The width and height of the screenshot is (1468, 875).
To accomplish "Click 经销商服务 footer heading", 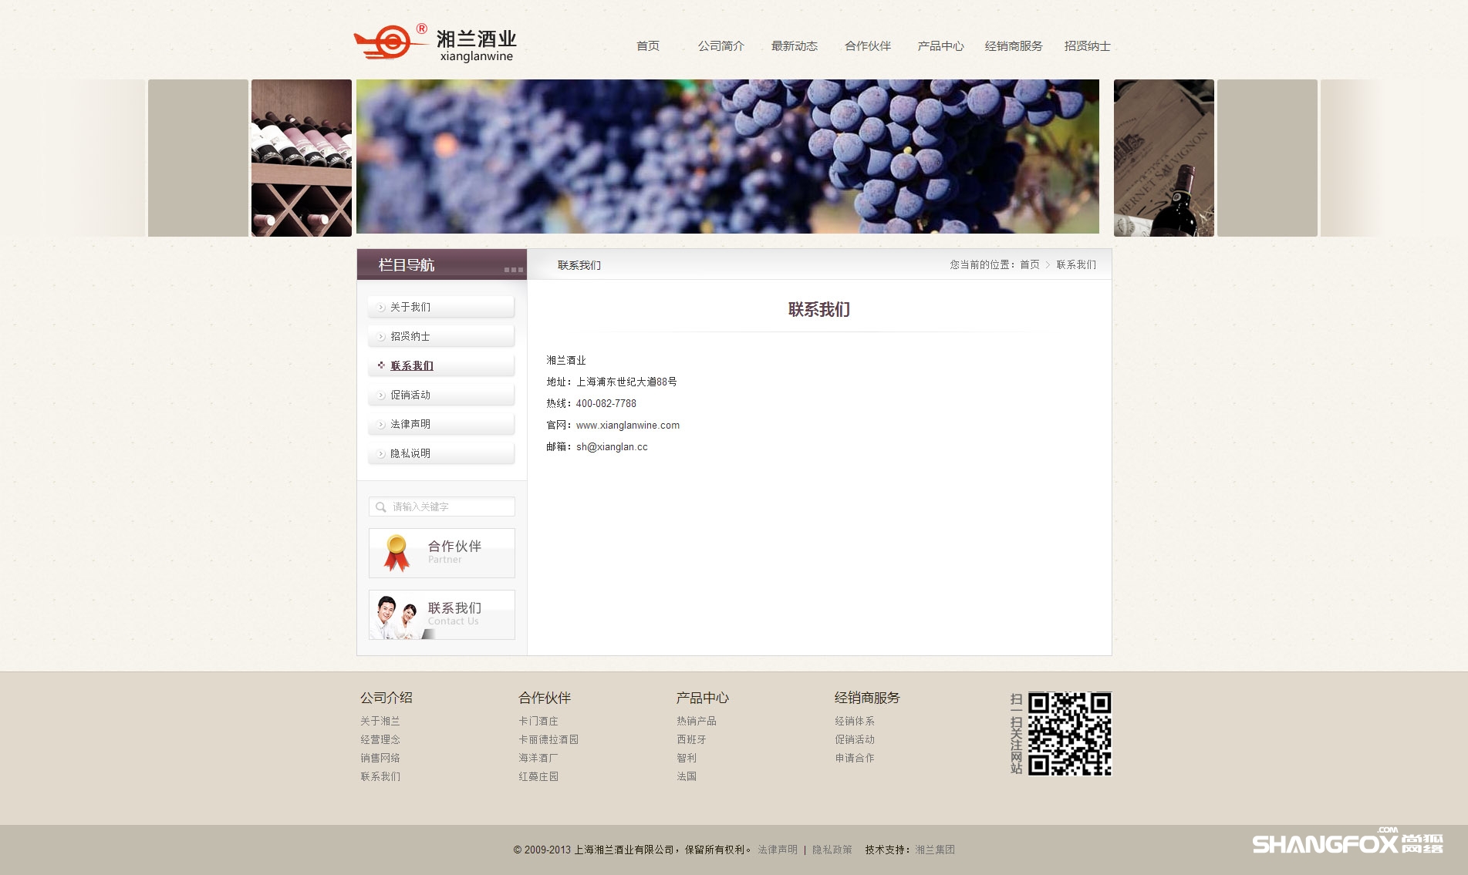I will (x=867, y=698).
